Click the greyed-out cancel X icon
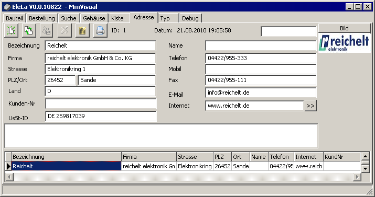Image resolution: width=375 pixels, height=197 pixels. (65, 30)
